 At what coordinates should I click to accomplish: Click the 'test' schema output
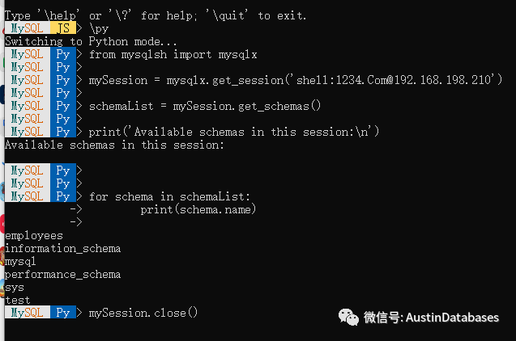point(18,300)
